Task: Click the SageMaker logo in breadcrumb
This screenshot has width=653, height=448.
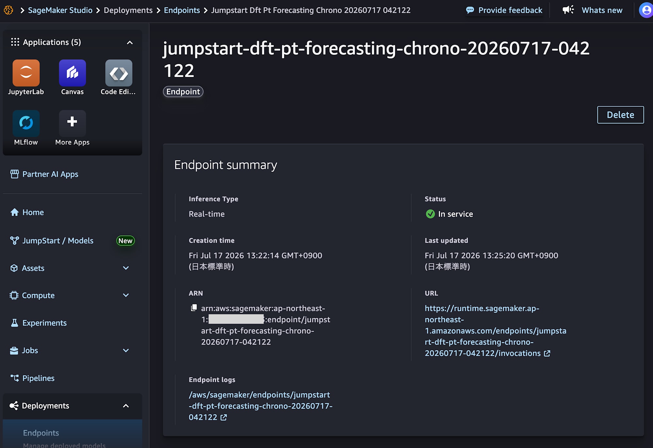Action: point(8,10)
